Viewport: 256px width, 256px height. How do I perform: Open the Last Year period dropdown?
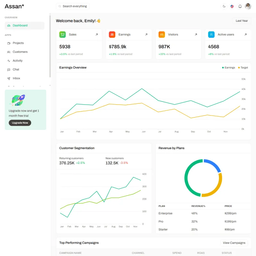[242, 21]
